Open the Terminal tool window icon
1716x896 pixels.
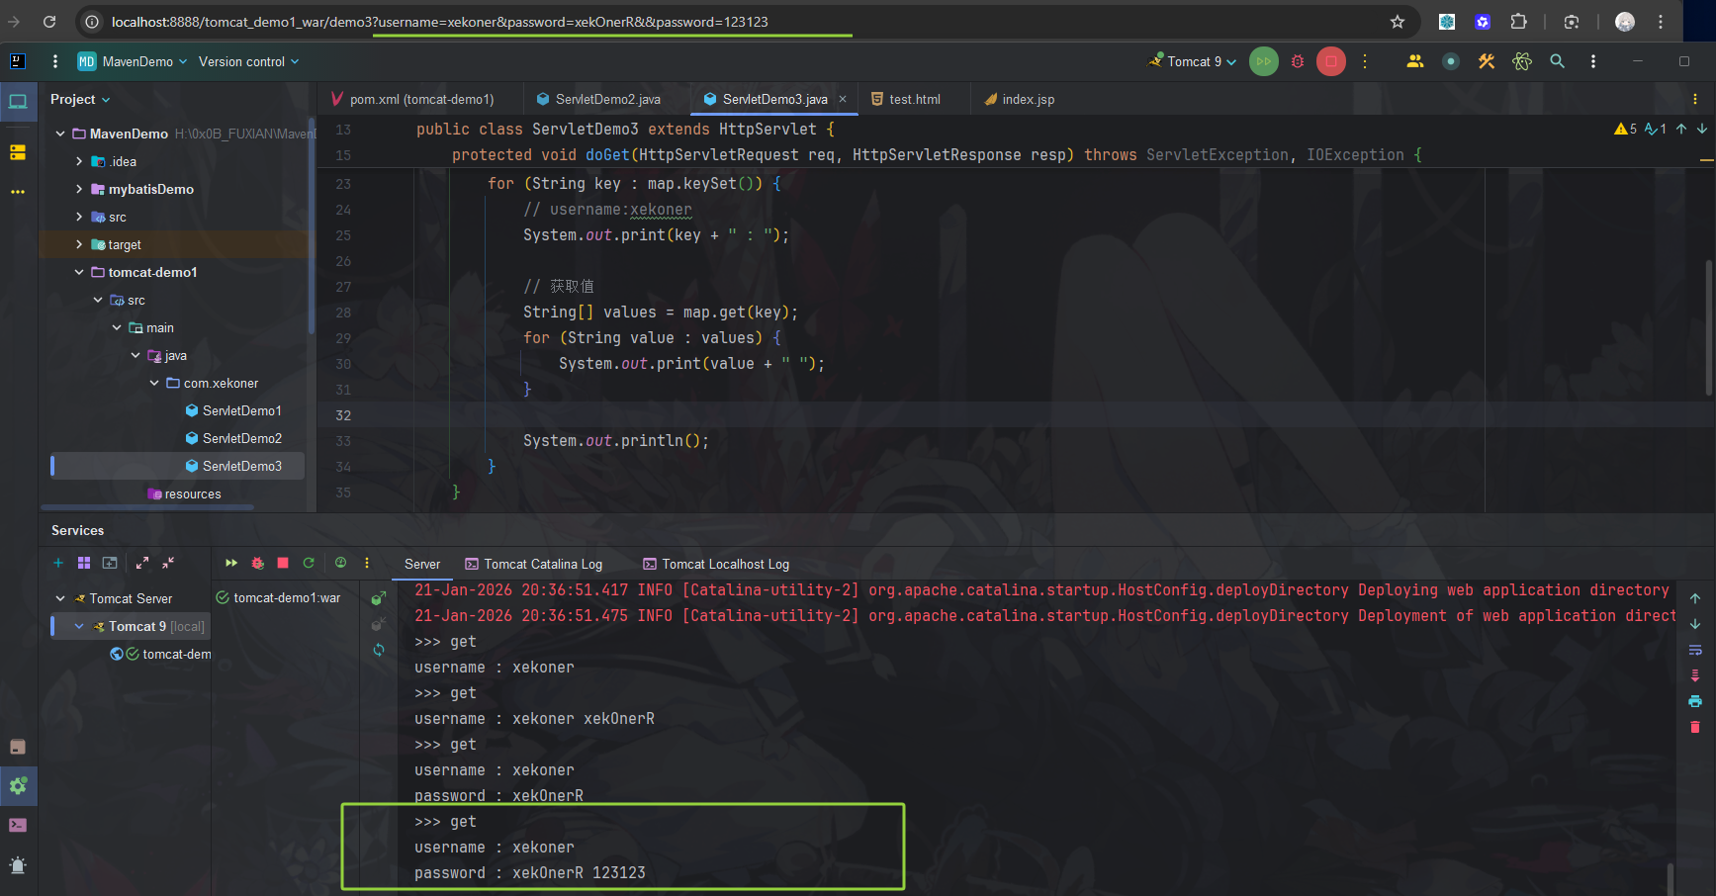[x=18, y=824]
